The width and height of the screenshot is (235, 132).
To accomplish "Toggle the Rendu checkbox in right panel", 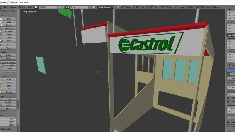I will 229,122.
